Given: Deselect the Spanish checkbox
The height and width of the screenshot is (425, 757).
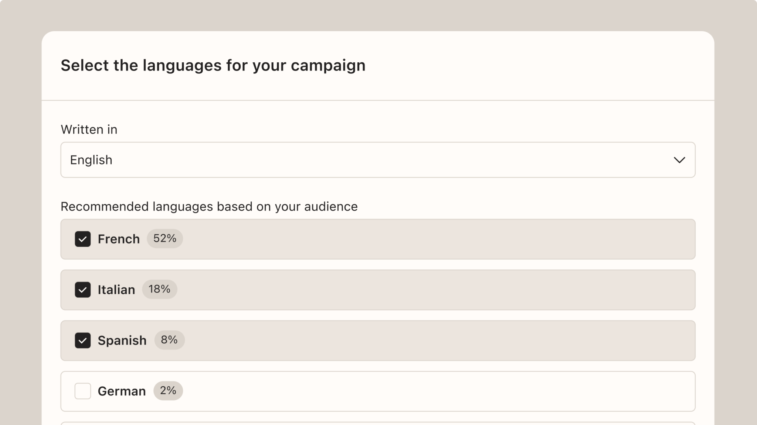Looking at the screenshot, I should (83, 340).
